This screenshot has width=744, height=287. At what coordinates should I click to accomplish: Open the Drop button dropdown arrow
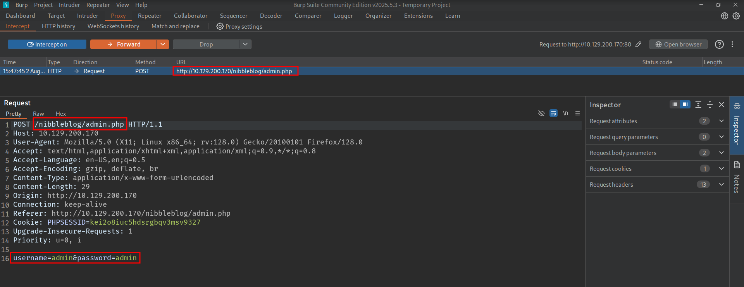pos(245,45)
